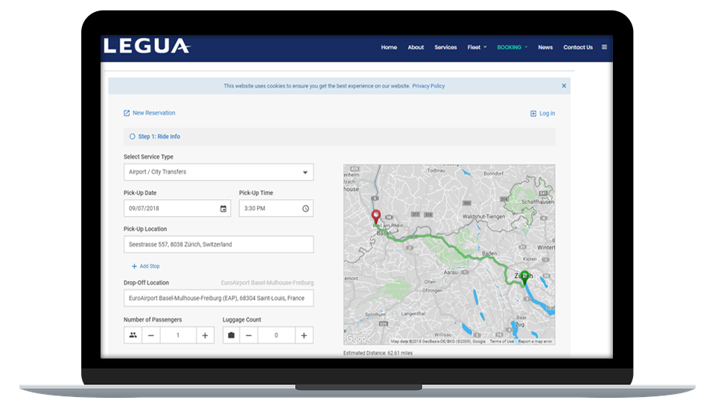Decrease the luggage count

[249, 335]
